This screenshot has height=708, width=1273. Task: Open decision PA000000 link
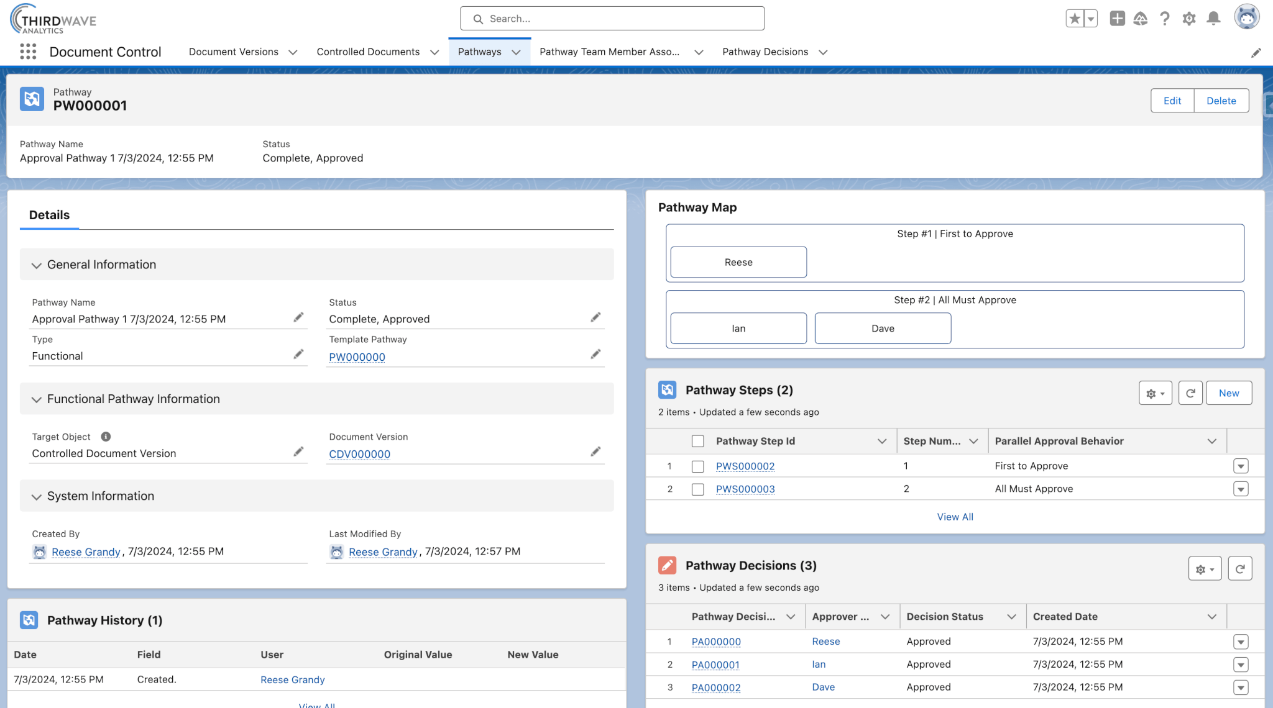click(716, 642)
